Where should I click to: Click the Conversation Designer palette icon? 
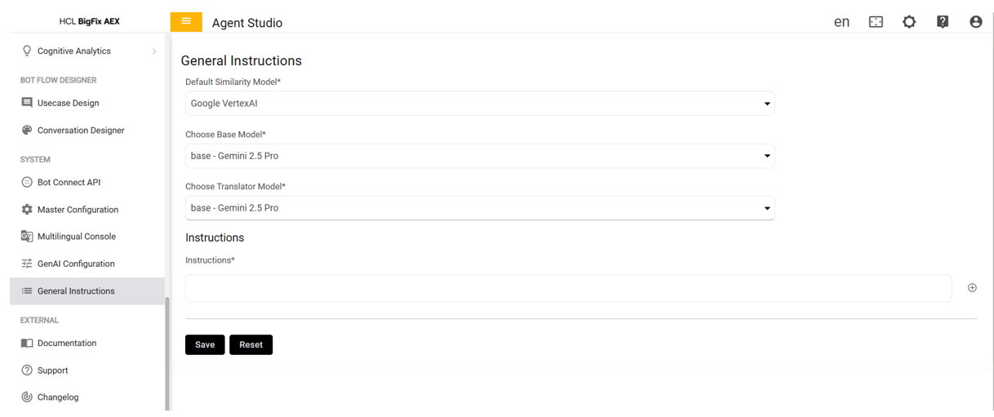27,130
